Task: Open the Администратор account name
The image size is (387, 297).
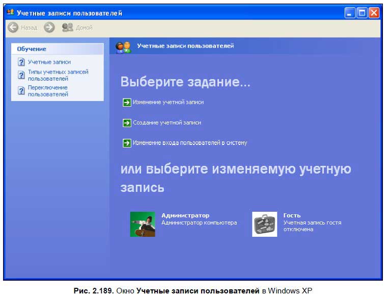Action: pyautogui.click(x=185, y=215)
